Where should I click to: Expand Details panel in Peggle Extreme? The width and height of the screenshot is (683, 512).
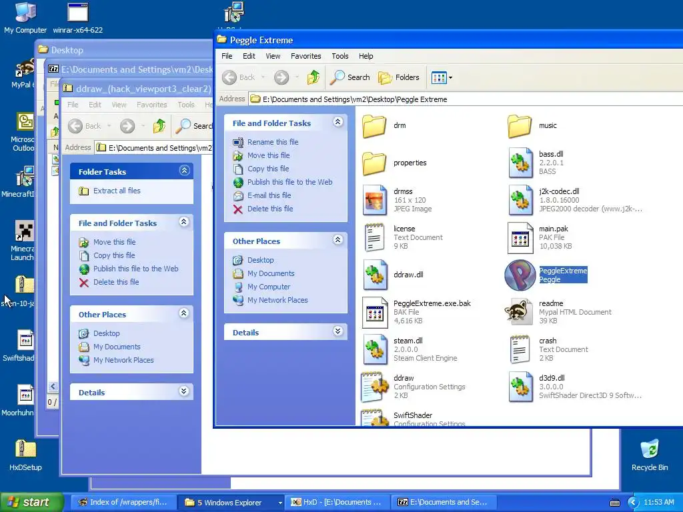click(x=337, y=331)
